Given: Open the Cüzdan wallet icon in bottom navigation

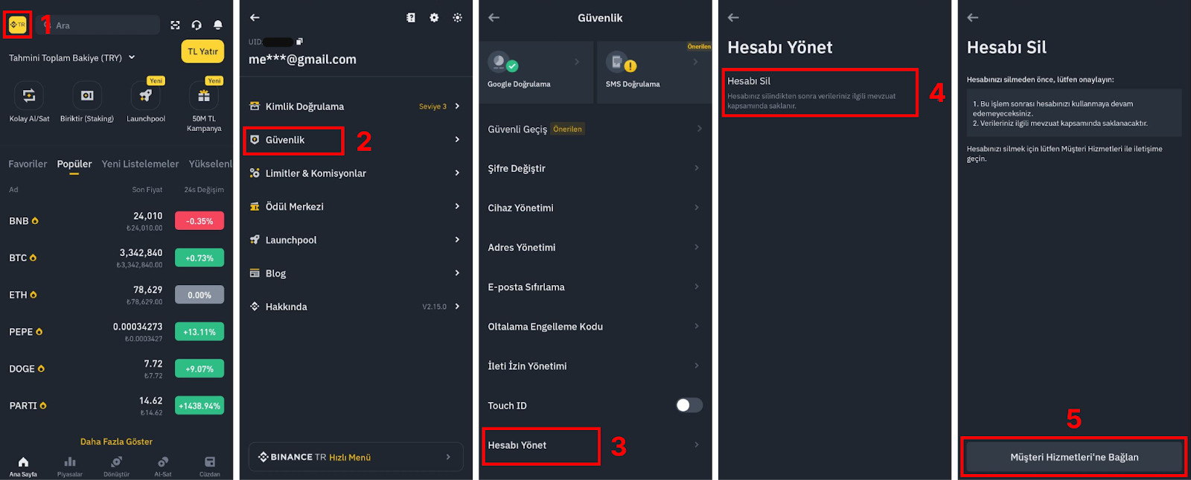Looking at the screenshot, I should coord(209,462).
